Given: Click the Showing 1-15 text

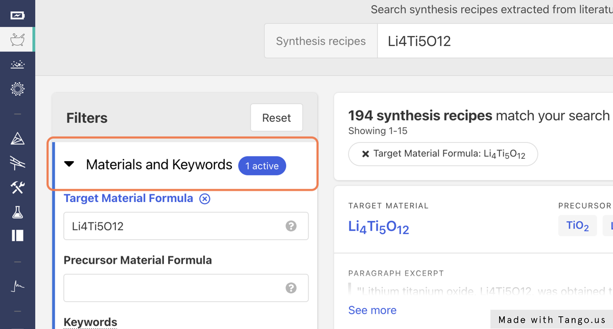Looking at the screenshot, I should click(378, 131).
